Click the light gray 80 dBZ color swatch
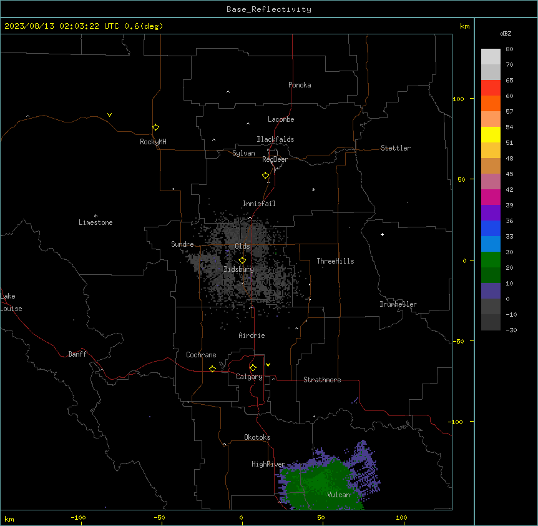538x526 pixels. click(x=491, y=56)
